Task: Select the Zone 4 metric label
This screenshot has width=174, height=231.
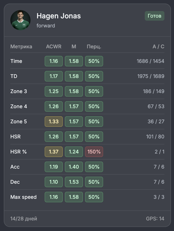Action: 19,106
